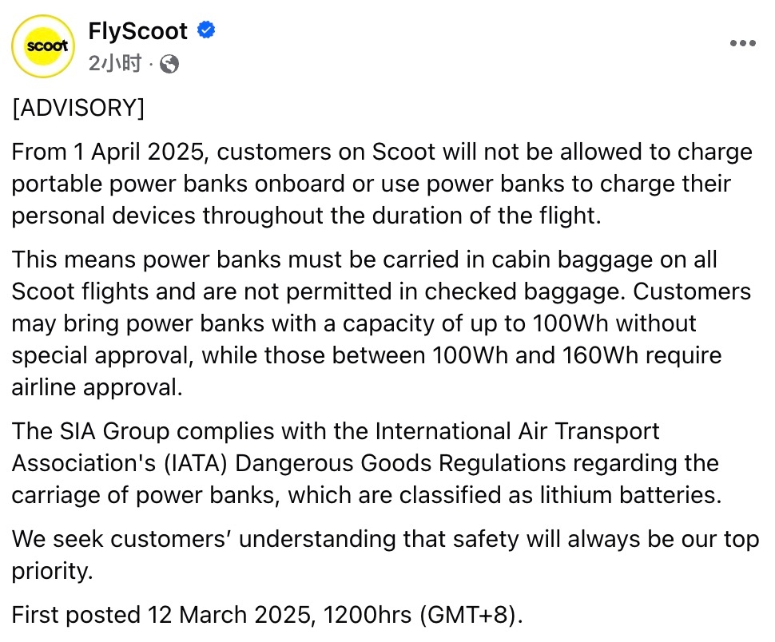Image resolution: width=775 pixels, height=642 pixels.
Task: Click the "160Wh require" text
Action: pos(642,355)
